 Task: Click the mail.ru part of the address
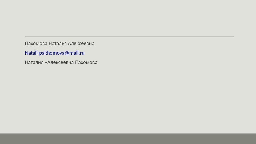tap(77, 53)
